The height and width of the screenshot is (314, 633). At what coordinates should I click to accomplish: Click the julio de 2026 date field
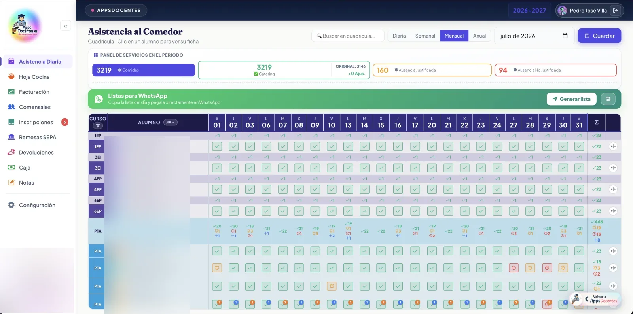(534, 36)
